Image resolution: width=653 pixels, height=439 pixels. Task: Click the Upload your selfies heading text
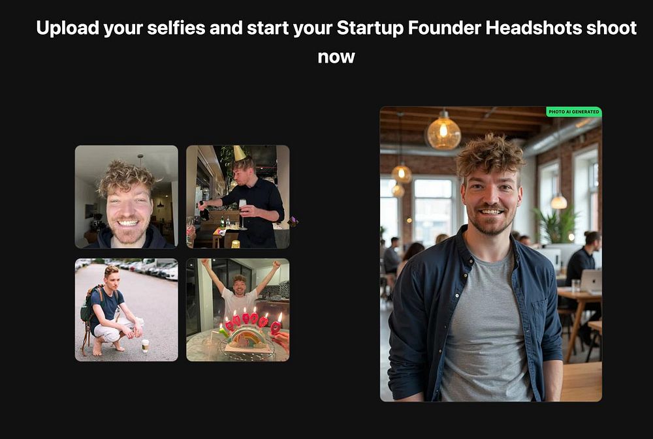point(336,42)
